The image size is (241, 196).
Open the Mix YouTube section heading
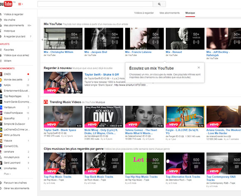point(53,24)
